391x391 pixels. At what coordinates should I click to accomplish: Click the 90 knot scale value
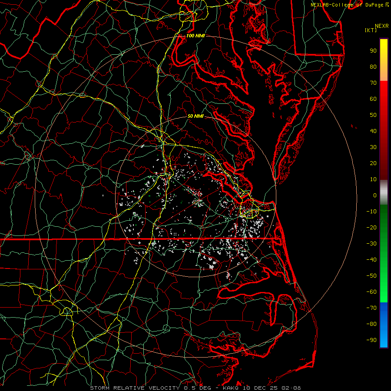373,51
